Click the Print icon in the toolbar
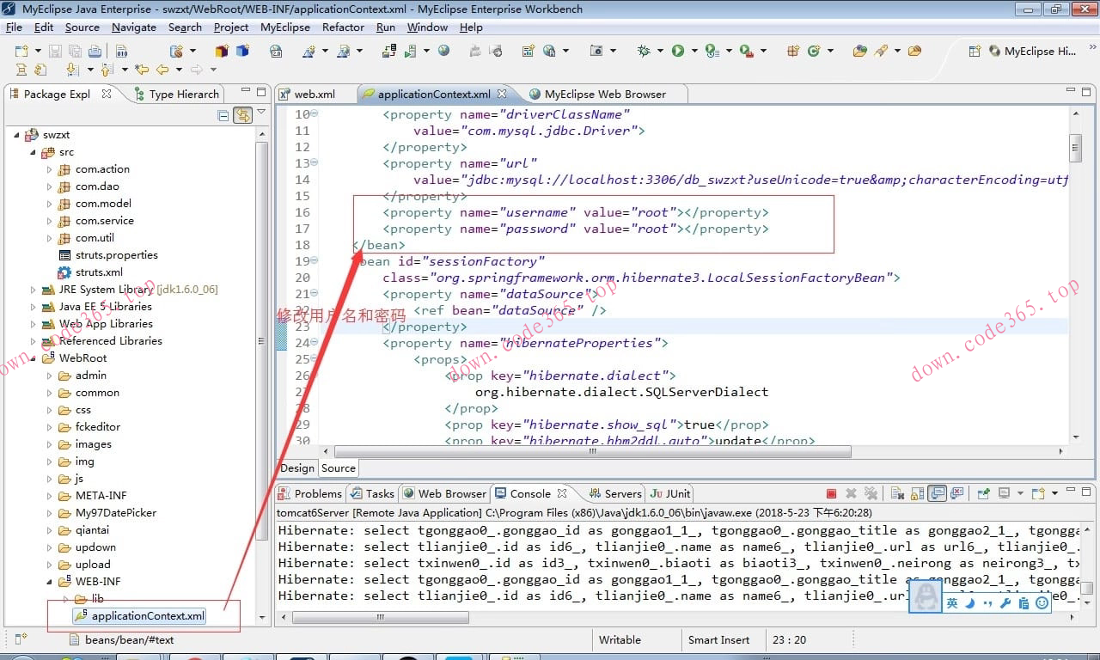This screenshot has height=660, width=1100. (95, 52)
